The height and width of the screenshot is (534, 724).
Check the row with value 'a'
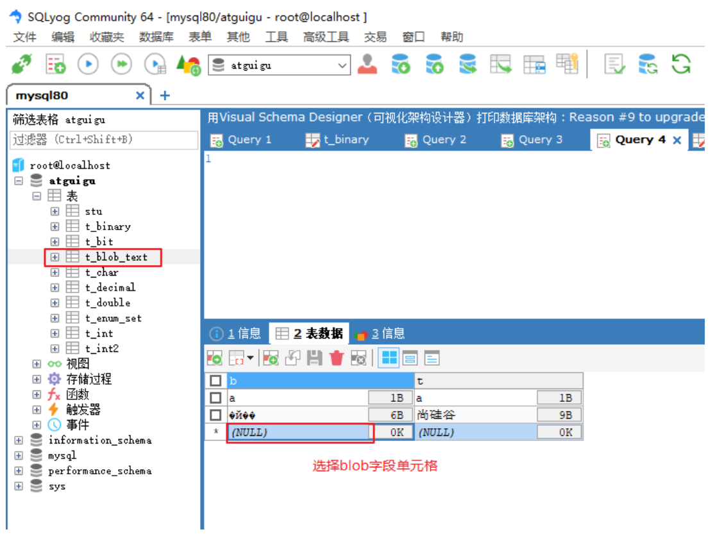[215, 398]
